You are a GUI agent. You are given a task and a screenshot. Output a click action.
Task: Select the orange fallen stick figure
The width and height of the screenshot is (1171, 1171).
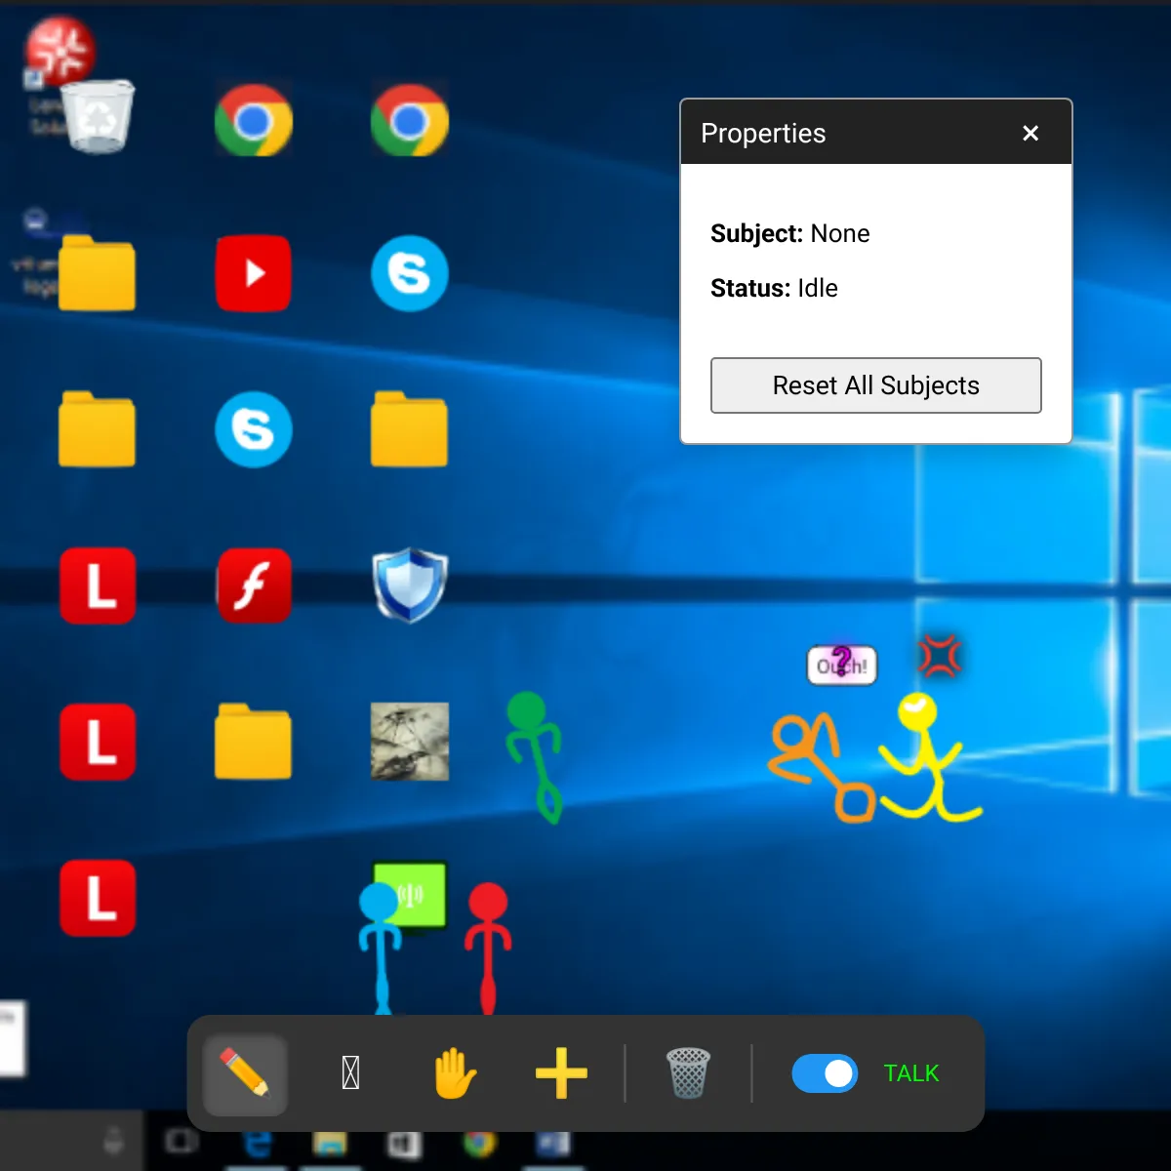[x=820, y=766]
